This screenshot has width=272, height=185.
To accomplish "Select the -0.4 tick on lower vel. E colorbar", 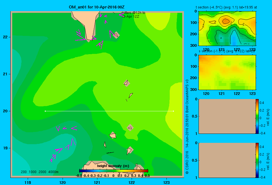I will pyautogui.click(x=262, y=177).
